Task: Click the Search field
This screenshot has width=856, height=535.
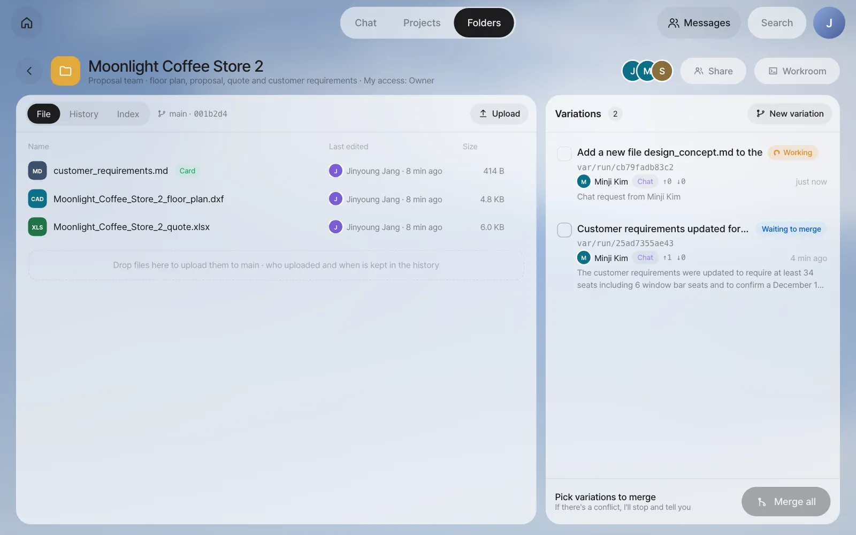Action: (777, 23)
